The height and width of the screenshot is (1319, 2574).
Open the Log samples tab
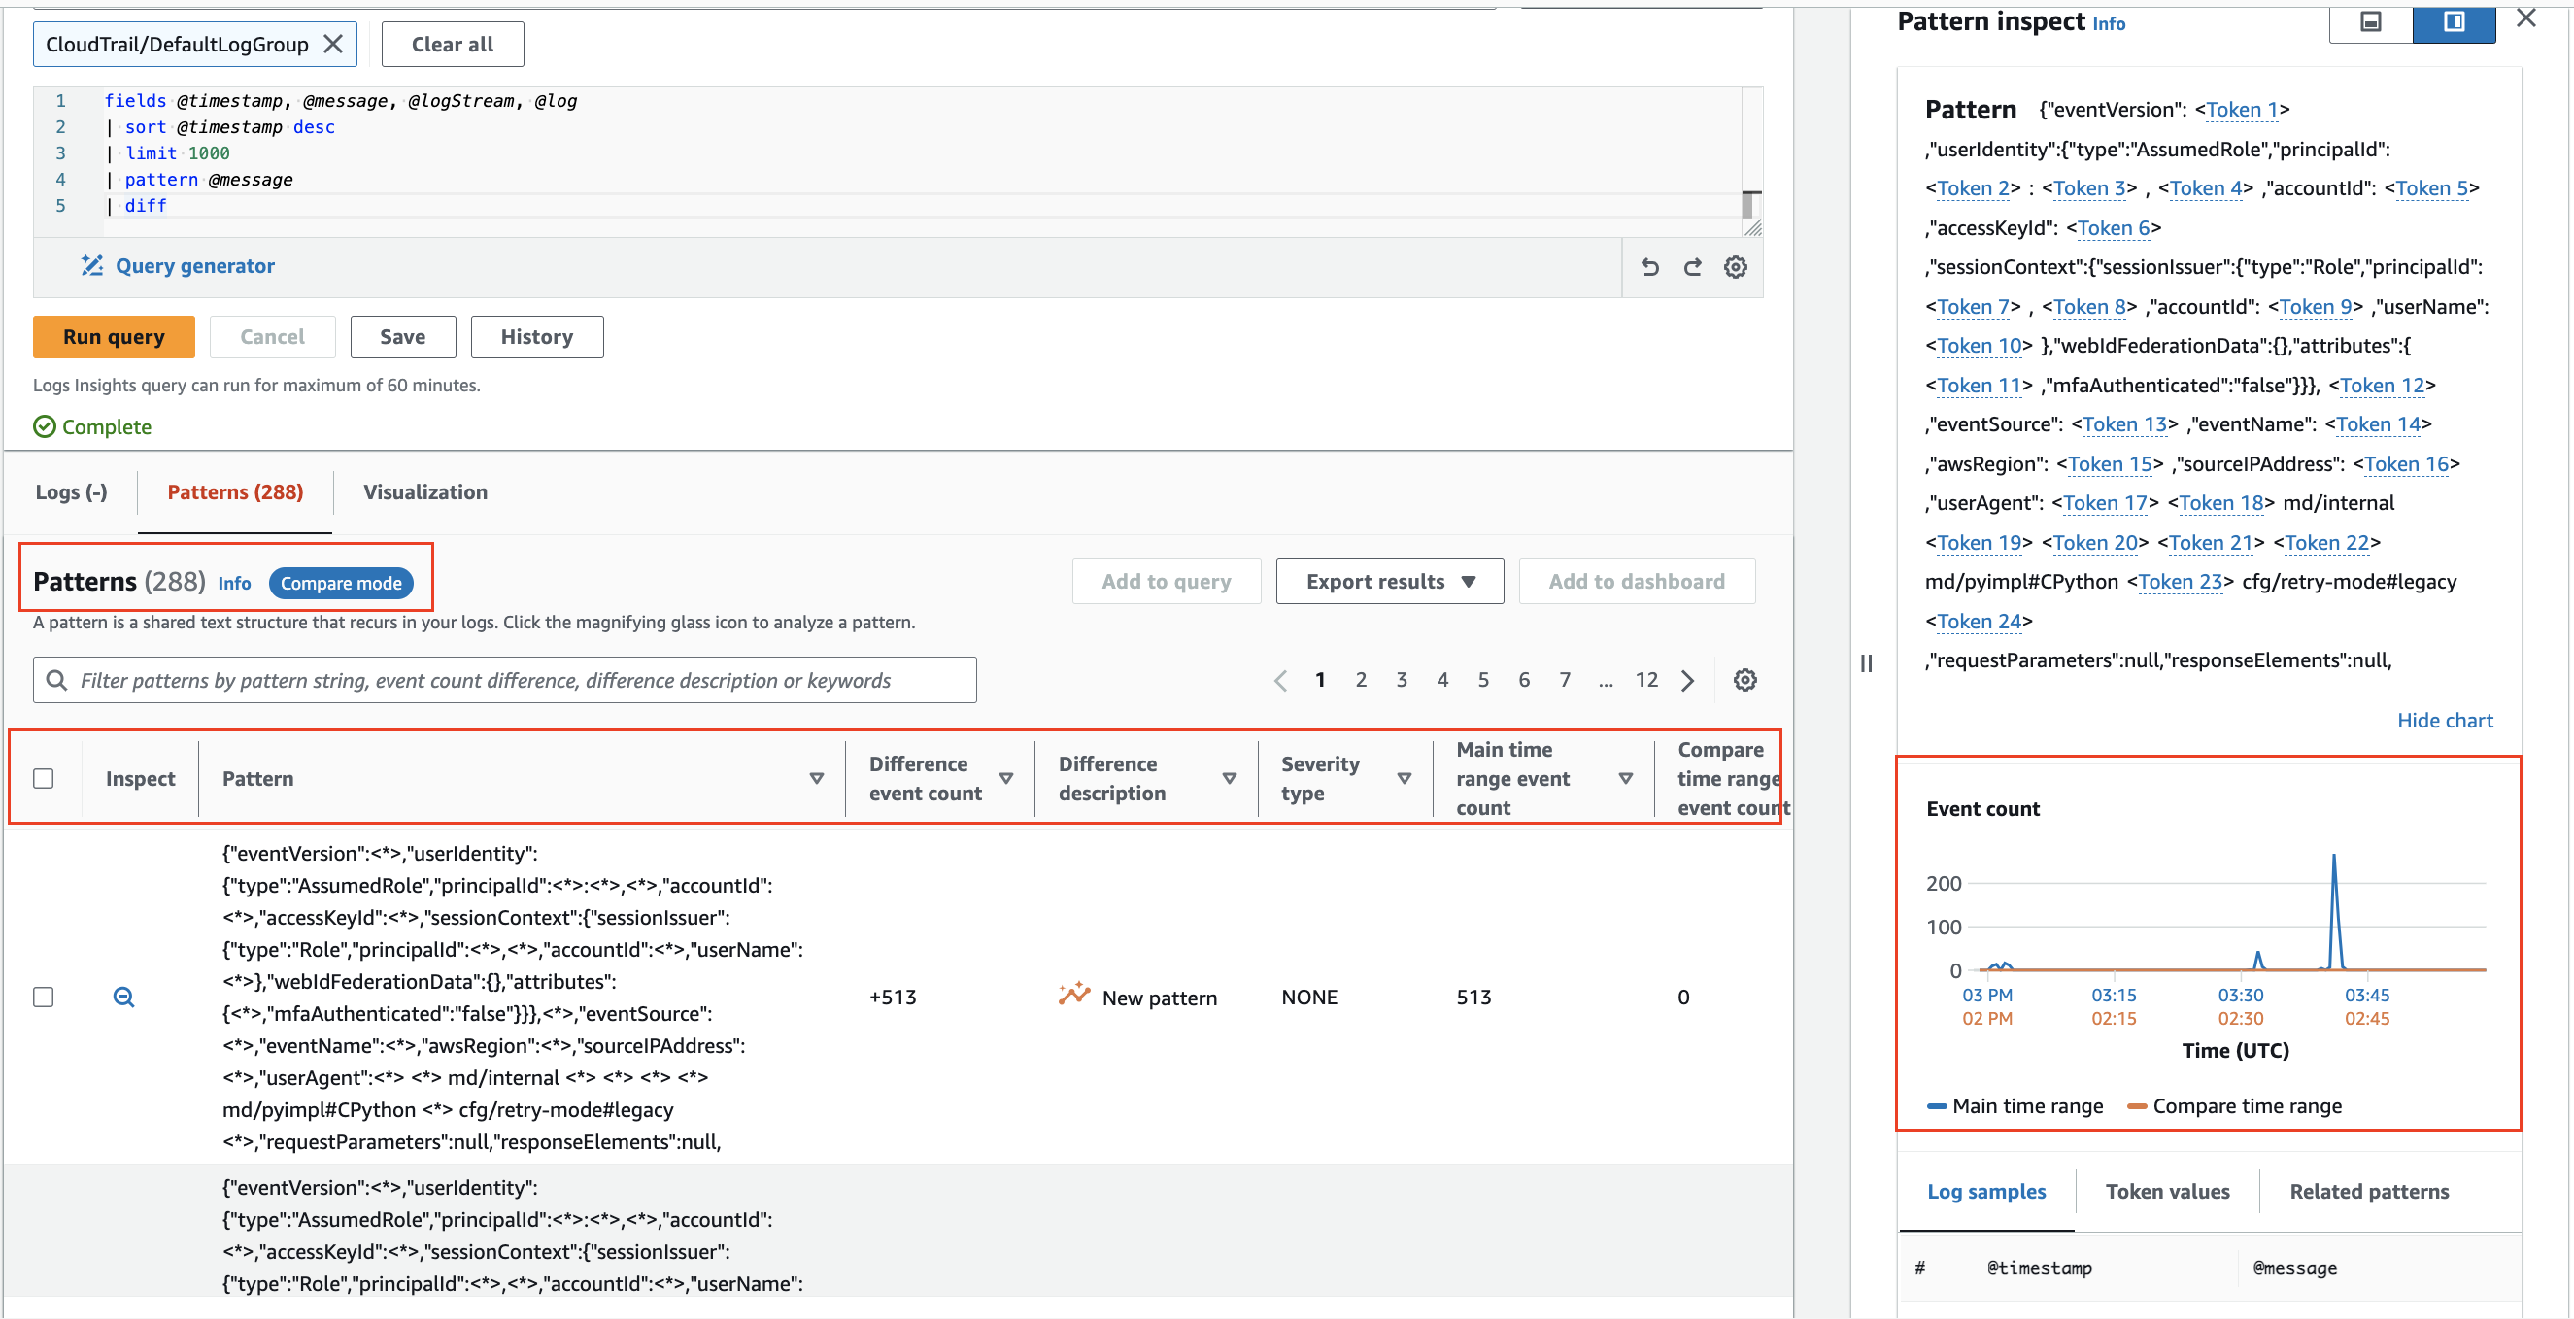[1985, 1191]
